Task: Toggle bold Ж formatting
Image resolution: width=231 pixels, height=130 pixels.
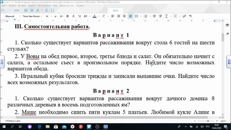Action: [67, 16]
